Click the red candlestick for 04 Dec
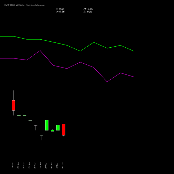The image size is (174, 174). tap(64, 130)
